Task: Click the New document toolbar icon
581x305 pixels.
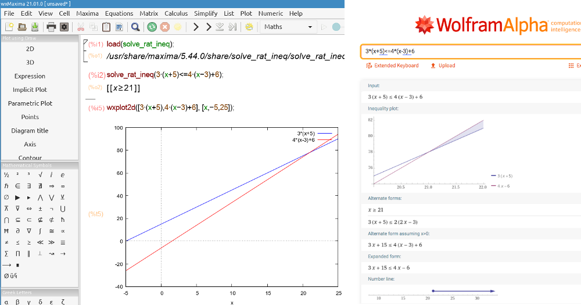Action: point(9,27)
